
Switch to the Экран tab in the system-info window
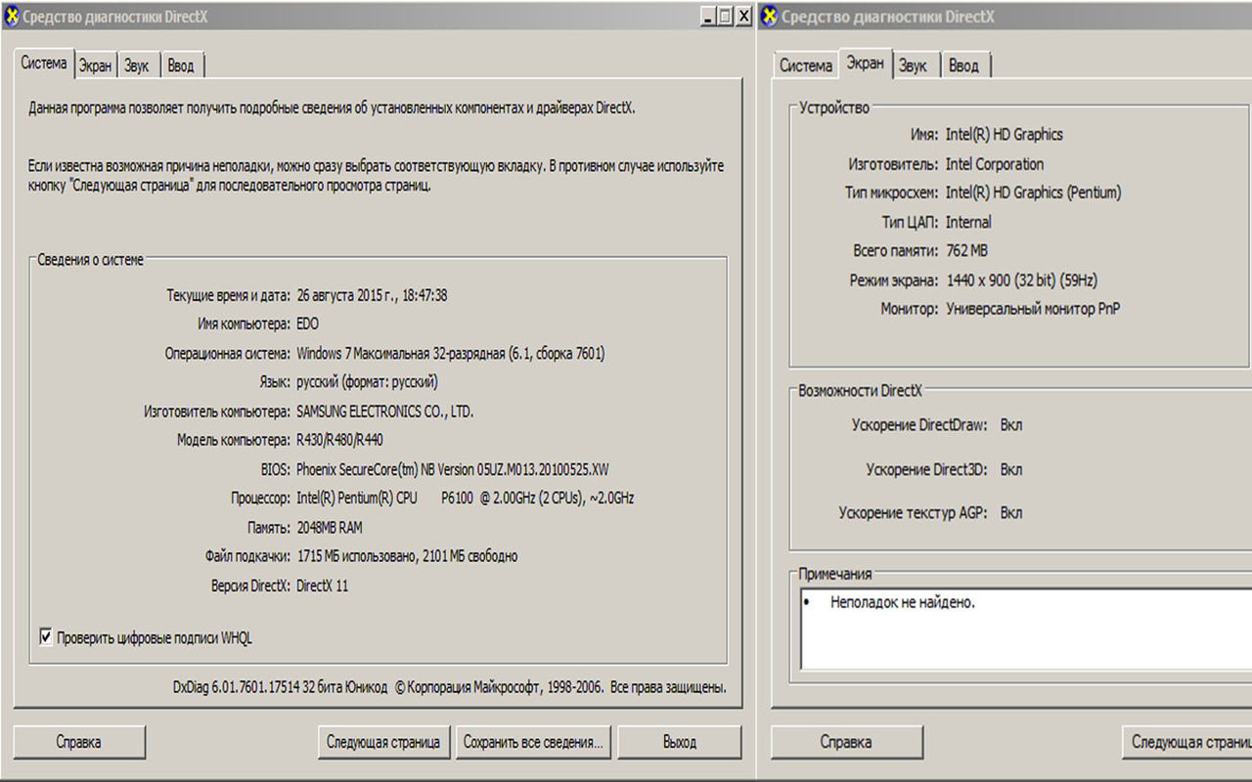[x=96, y=65]
